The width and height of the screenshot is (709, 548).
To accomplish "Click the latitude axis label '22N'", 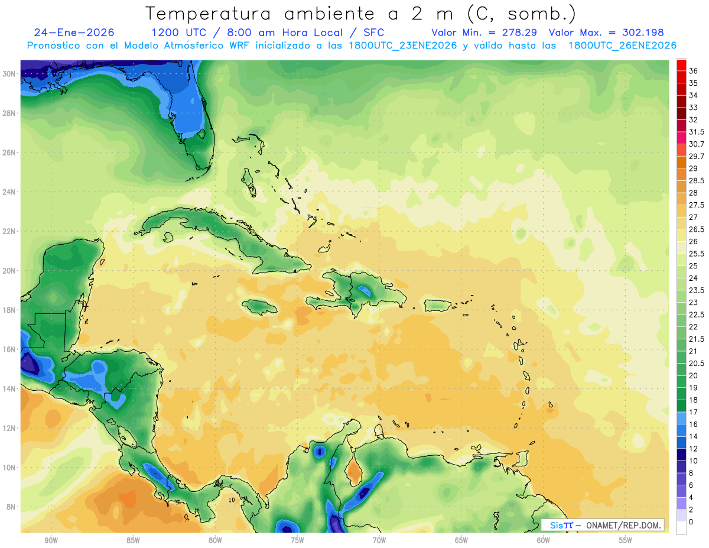I will click(x=8, y=231).
